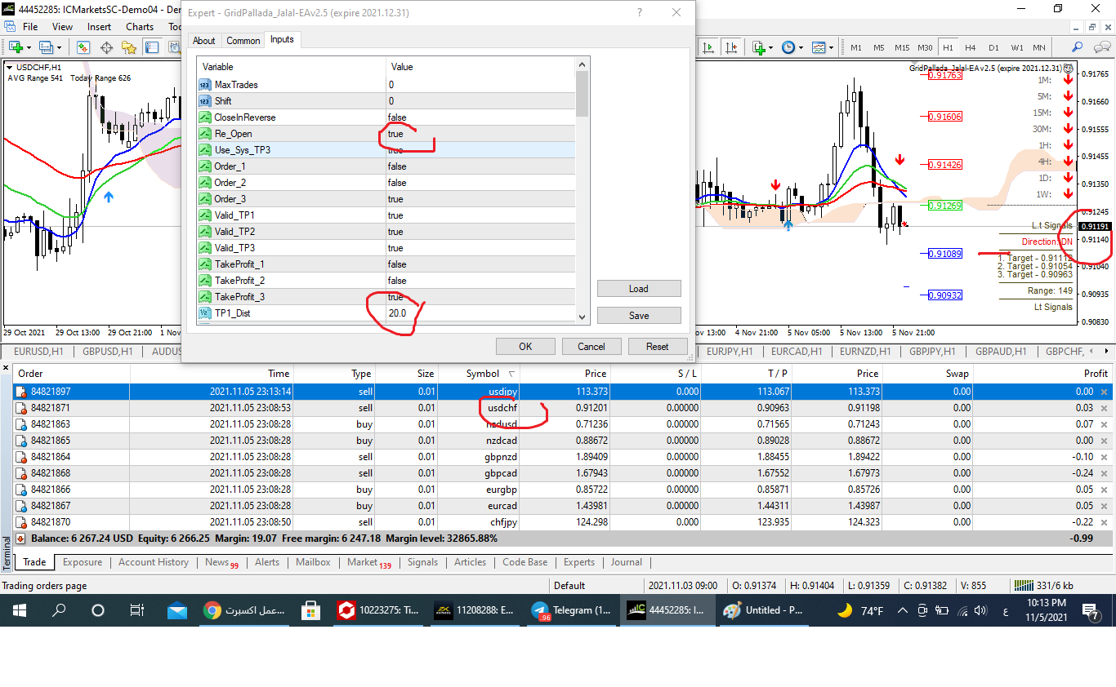1116x687 pixels.
Task: Select the H4 timeframe button
Action: [x=971, y=47]
